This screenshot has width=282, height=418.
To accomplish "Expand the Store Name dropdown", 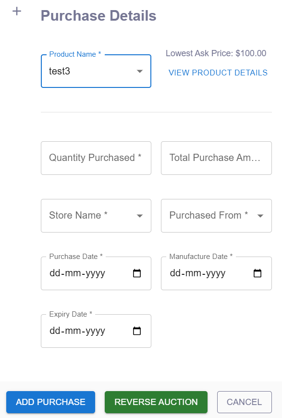I will click(96, 216).
